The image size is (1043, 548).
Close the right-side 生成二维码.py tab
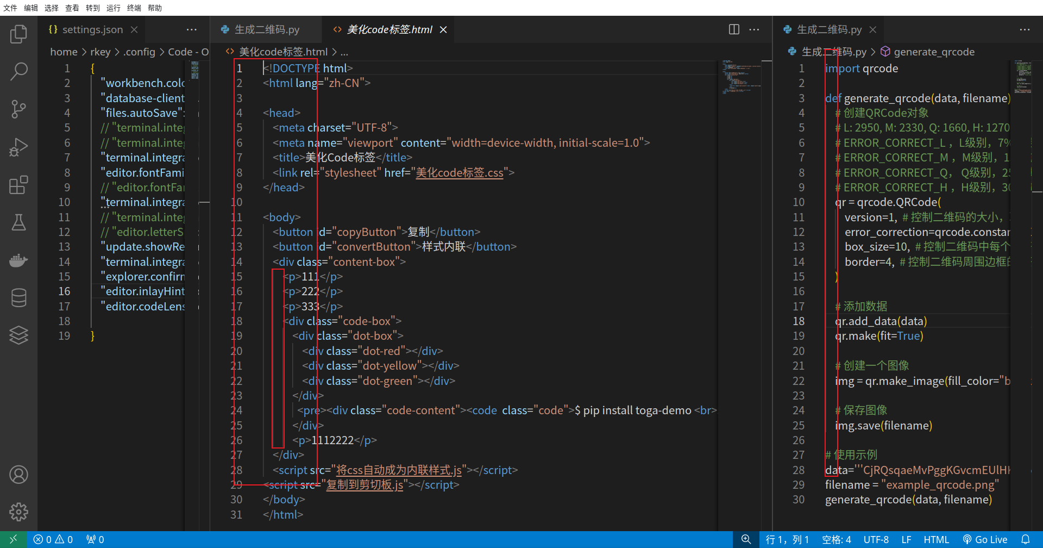coord(872,29)
